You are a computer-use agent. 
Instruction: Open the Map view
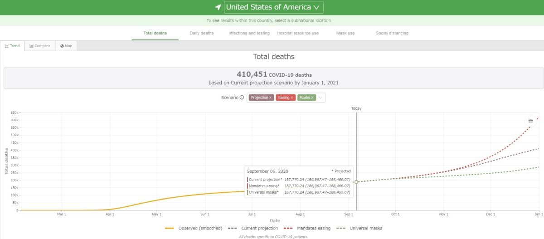(66, 46)
